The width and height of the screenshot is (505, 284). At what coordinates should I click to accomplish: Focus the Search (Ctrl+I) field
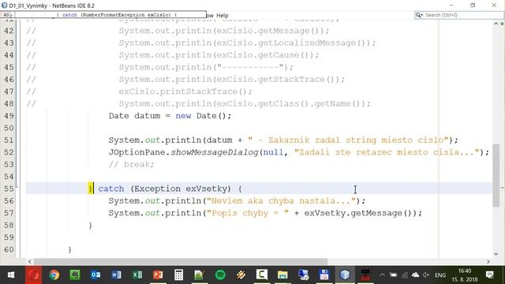(x=463, y=15)
